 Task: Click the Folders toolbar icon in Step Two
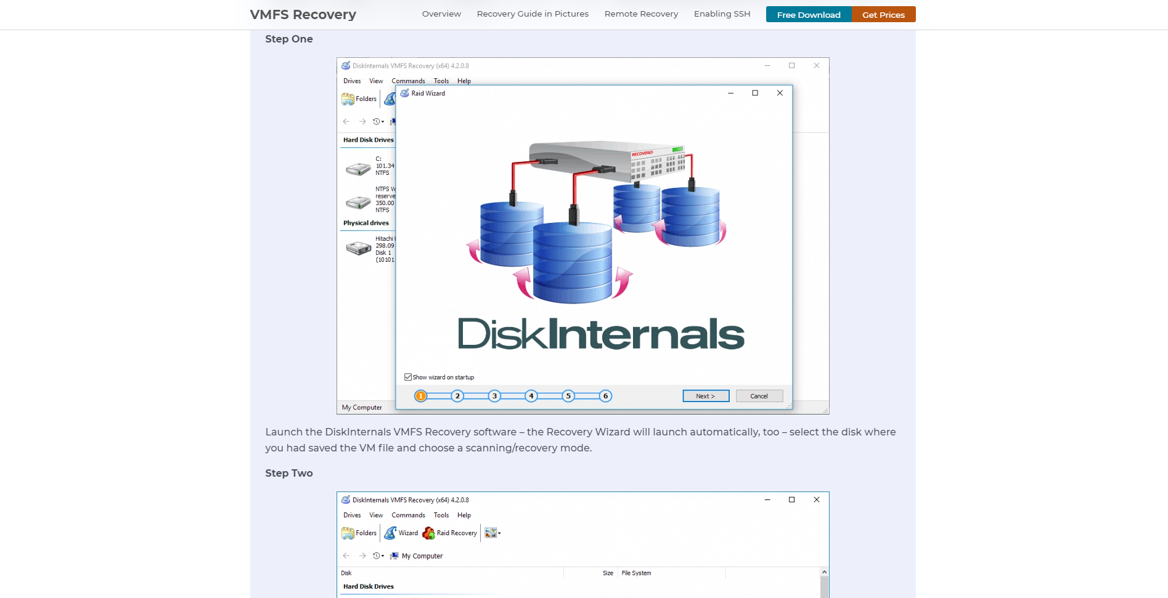click(x=348, y=533)
